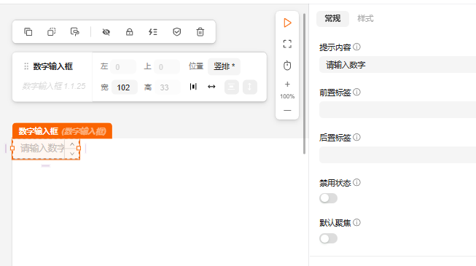
Task: Click the drag handle beside 数字输入框
Action: (x=26, y=66)
